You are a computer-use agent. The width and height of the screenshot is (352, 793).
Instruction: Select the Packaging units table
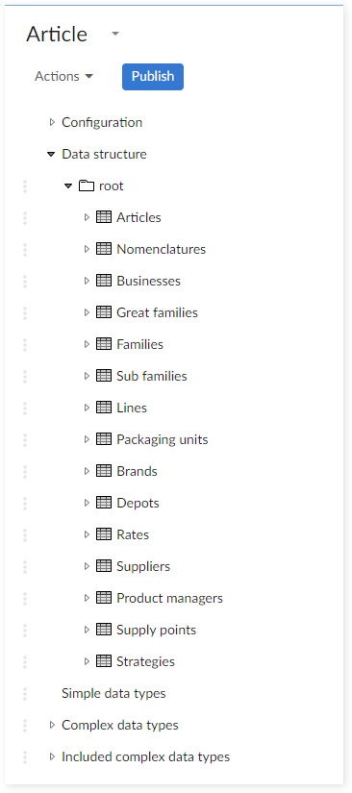tap(162, 439)
